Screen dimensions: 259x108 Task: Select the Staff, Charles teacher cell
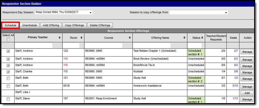pos(38,72)
